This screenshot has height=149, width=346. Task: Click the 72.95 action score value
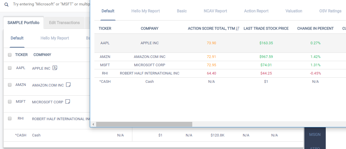(x=211, y=65)
